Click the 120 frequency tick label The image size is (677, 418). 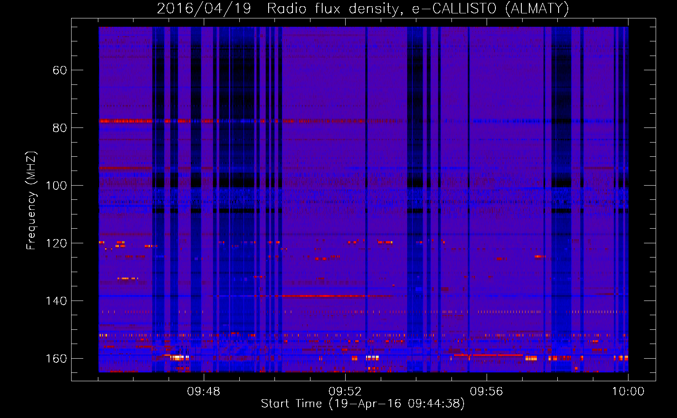point(56,243)
